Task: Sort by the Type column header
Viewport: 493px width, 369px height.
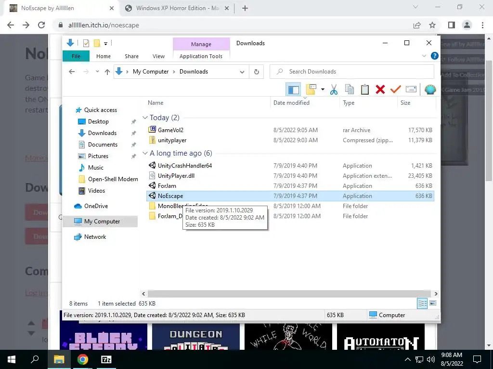Action: tap(368, 103)
